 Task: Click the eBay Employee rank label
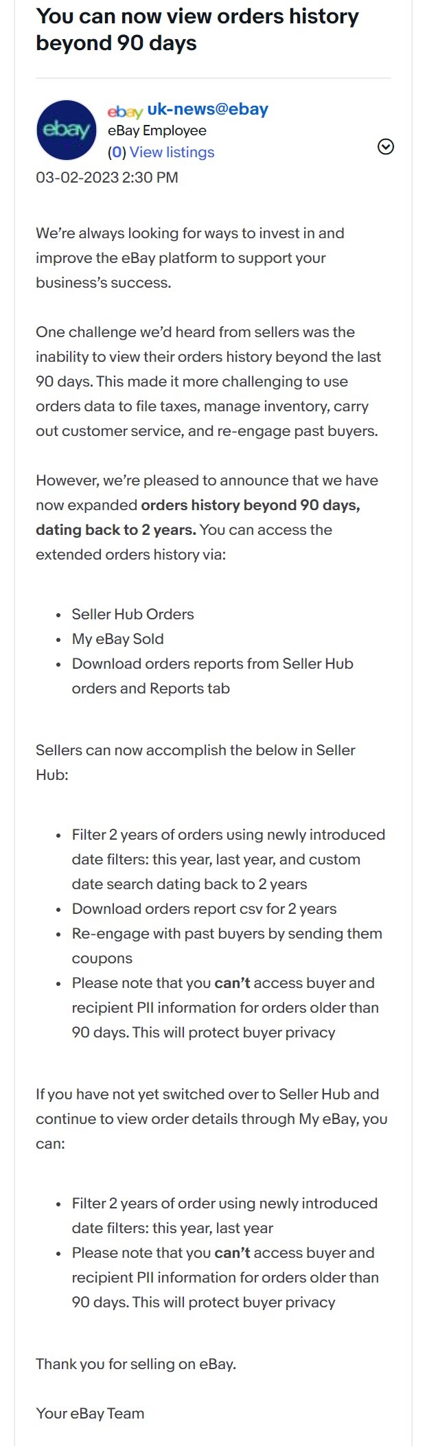(x=157, y=130)
